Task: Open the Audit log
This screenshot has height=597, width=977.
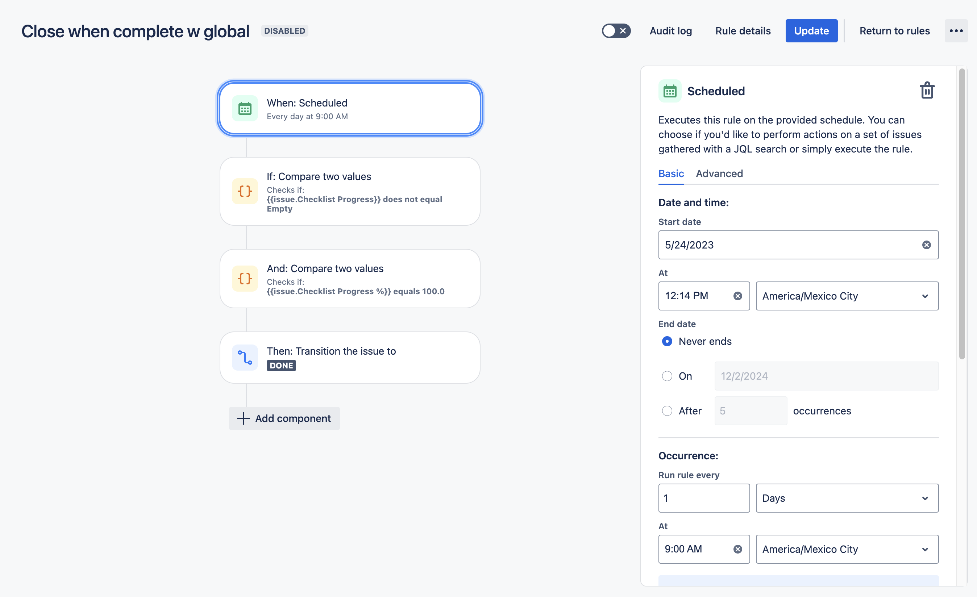Action: 670,31
